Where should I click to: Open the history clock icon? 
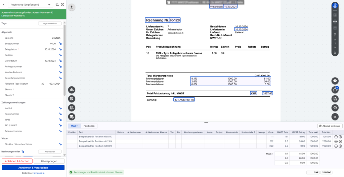[335, 107]
